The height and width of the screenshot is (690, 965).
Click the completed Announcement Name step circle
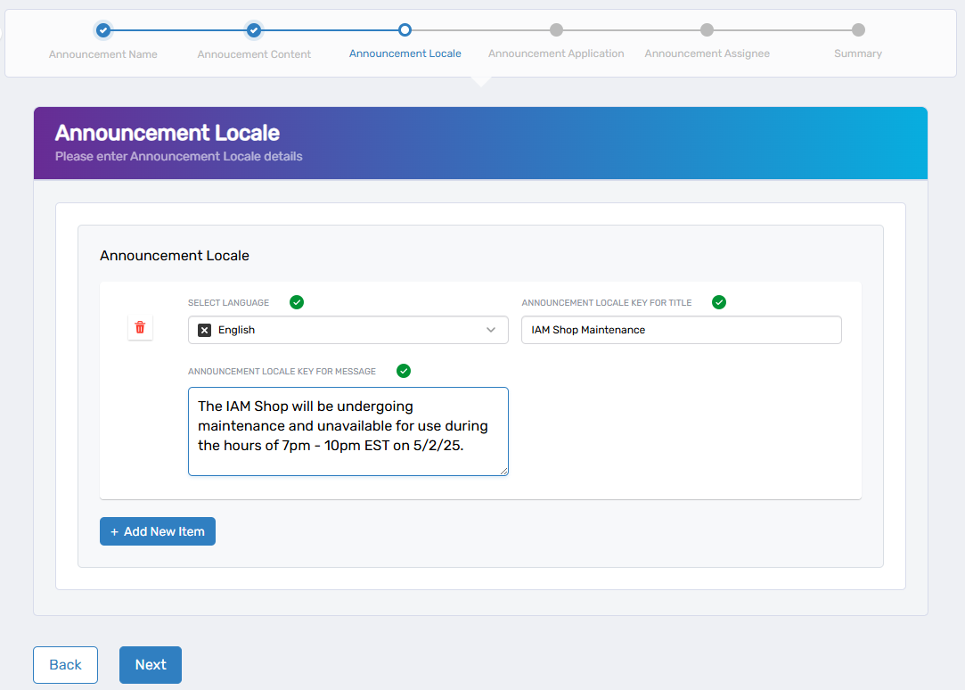click(103, 30)
